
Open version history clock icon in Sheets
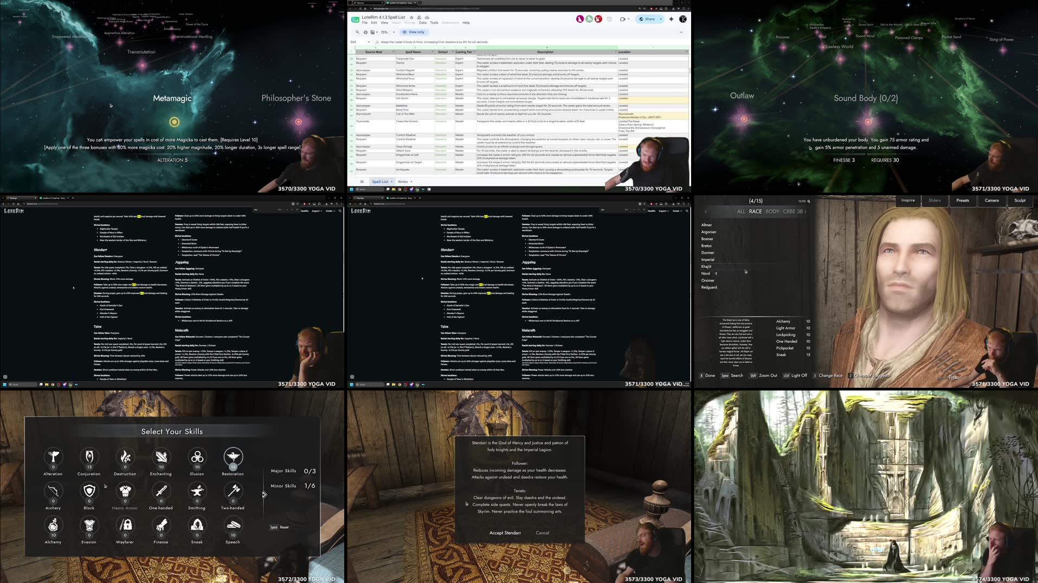609,19
